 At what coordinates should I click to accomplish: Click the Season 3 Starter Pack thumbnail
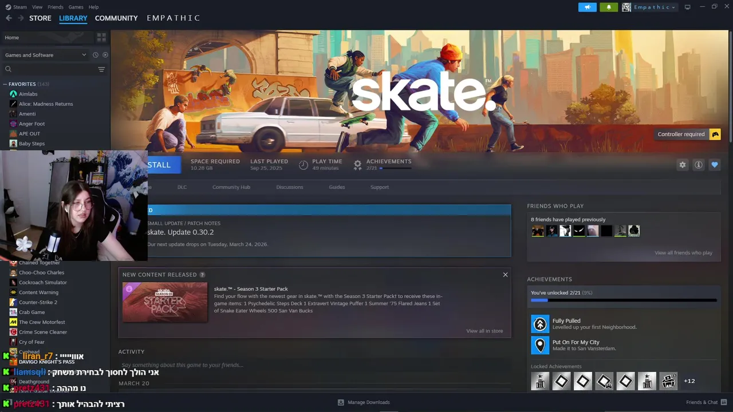click(x=165, y=302)
